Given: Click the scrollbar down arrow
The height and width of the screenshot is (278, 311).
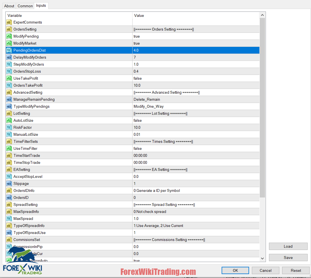Looking at the screenshot, I should pos(262,258).
